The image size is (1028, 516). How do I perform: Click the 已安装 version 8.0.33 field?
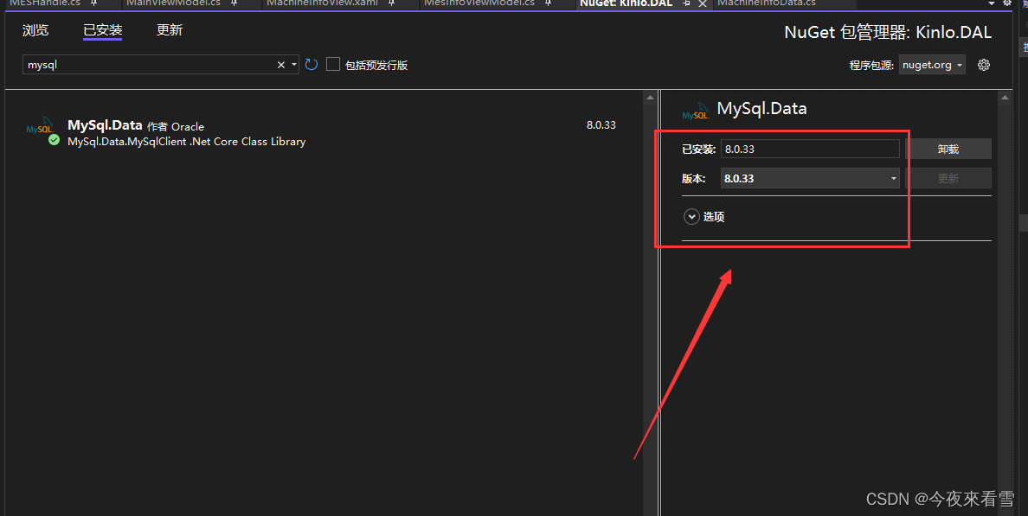(810, 149)
